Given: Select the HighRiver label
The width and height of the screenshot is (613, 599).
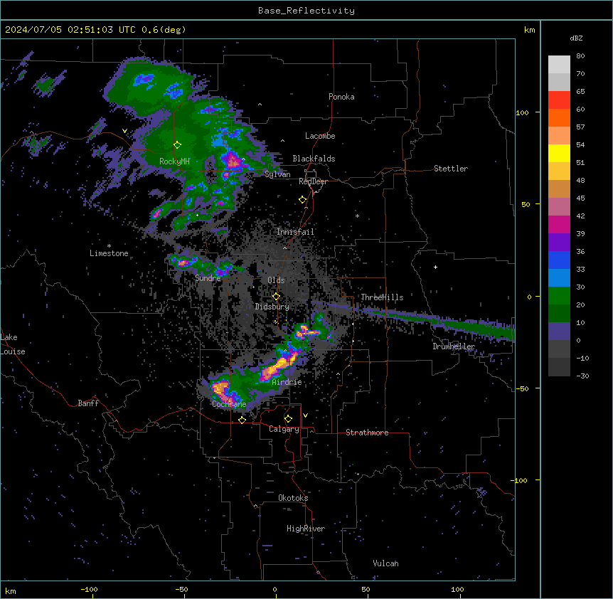Looking at the screenshot, I should click(x=306, y=529).
